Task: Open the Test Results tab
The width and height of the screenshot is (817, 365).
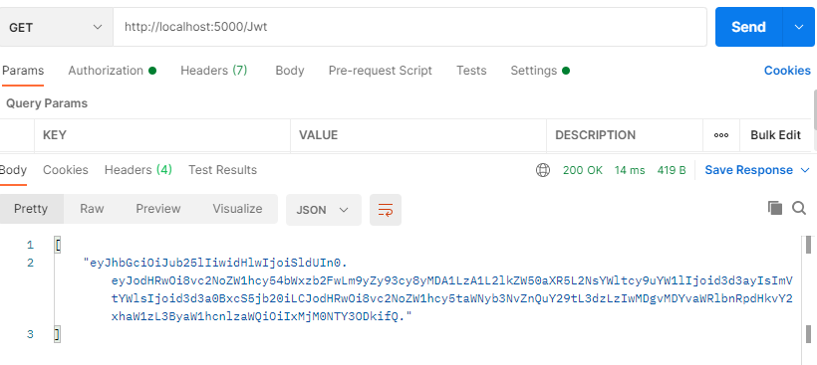Action: 222,170
